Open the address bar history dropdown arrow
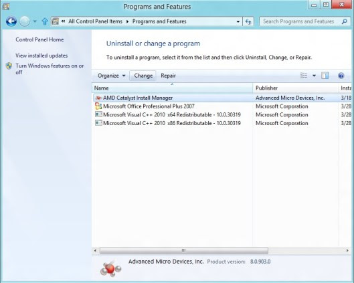Image resolution: width=354 pixels, height=283 pixels. (238, 21)
